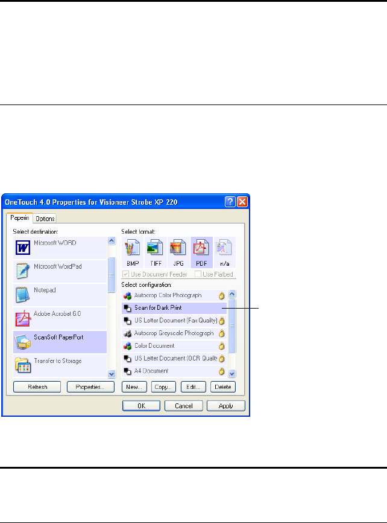The height and width of the screenshot is (523, 387).
Task: Click the title bar help question-mark button
Action: [x=230, y=202]
